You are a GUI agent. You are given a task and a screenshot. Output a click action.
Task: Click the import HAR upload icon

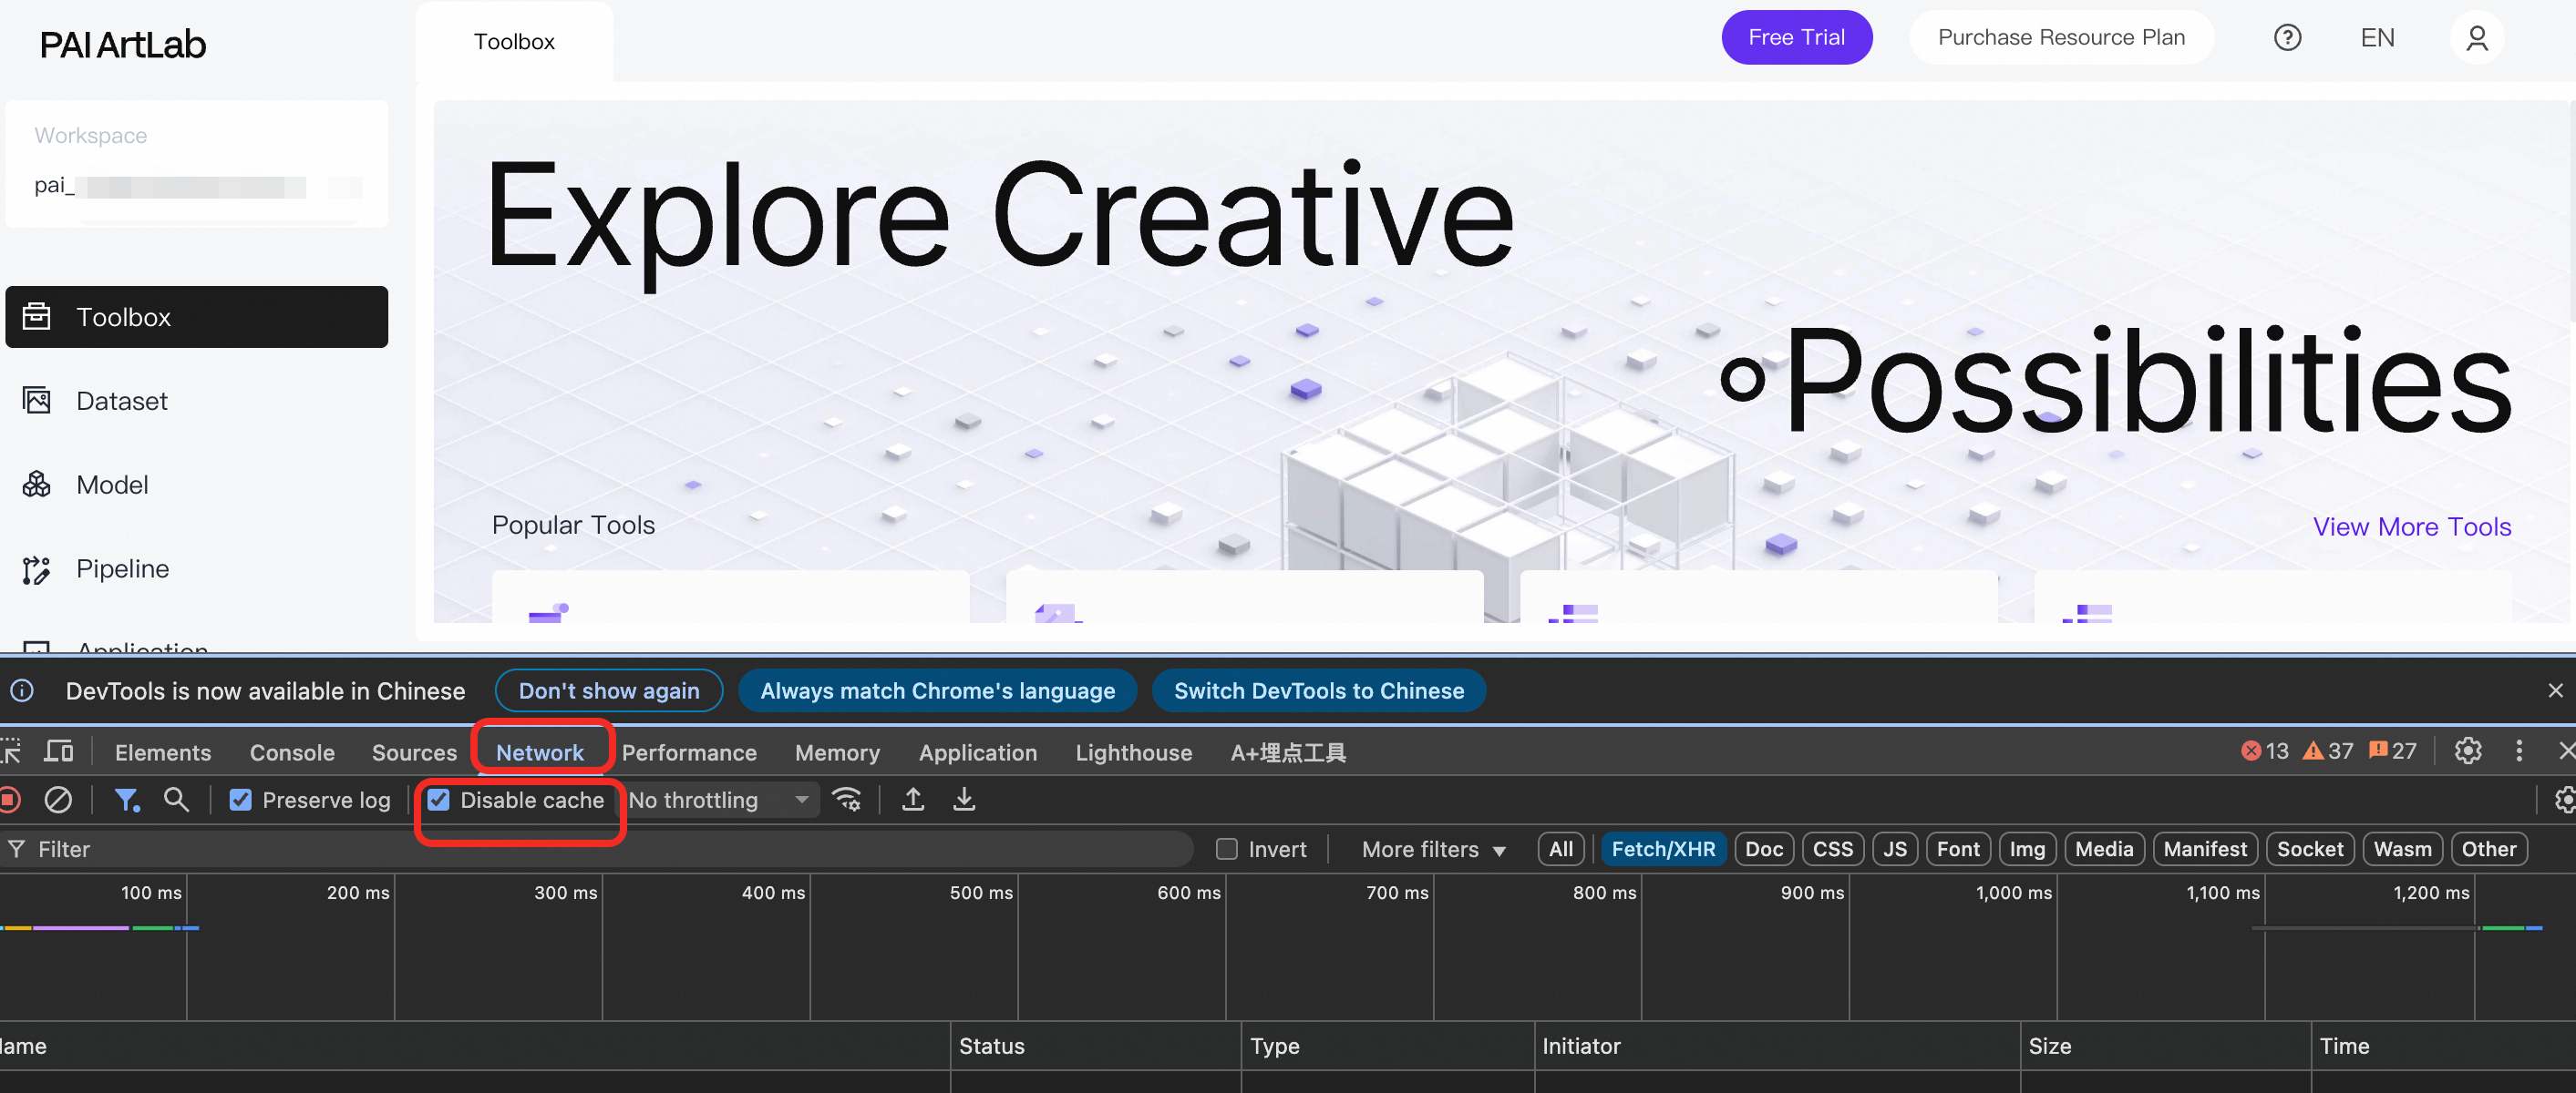912,800
